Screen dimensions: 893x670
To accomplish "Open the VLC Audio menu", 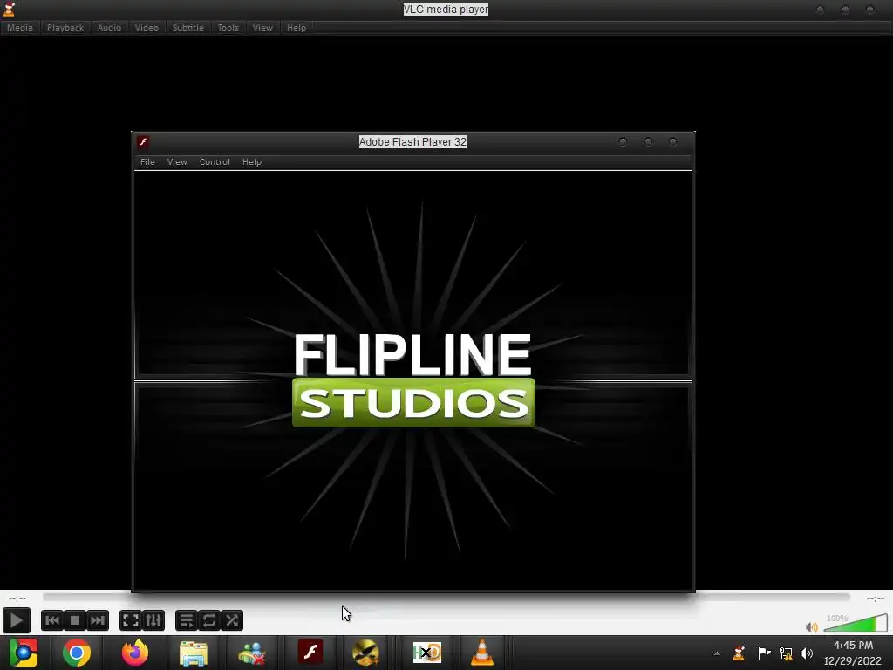I will point(109,27).
